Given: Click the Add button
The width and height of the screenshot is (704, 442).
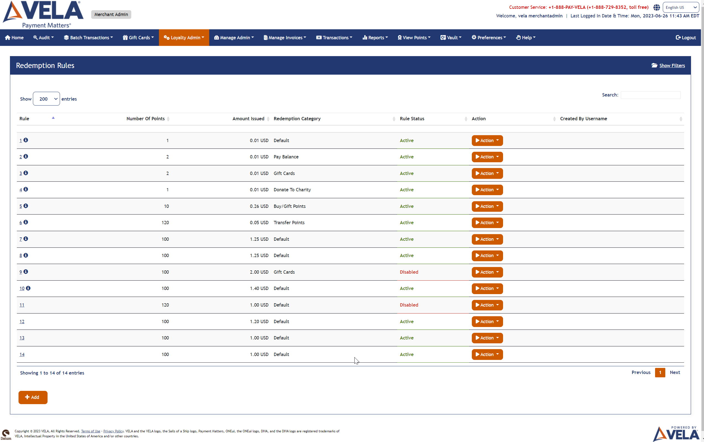Looking at the screenshot, I should click(33, 397).
